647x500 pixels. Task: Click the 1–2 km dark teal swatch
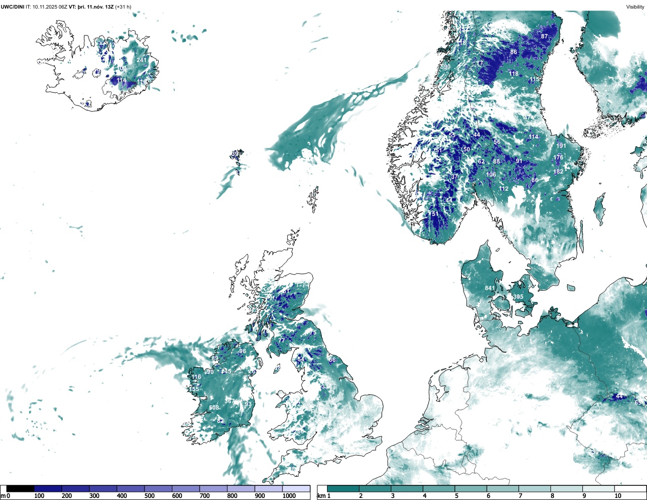(343, 488)
